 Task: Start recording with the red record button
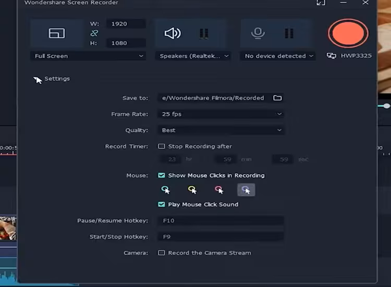pyautogui.click(x=348, y=33)
